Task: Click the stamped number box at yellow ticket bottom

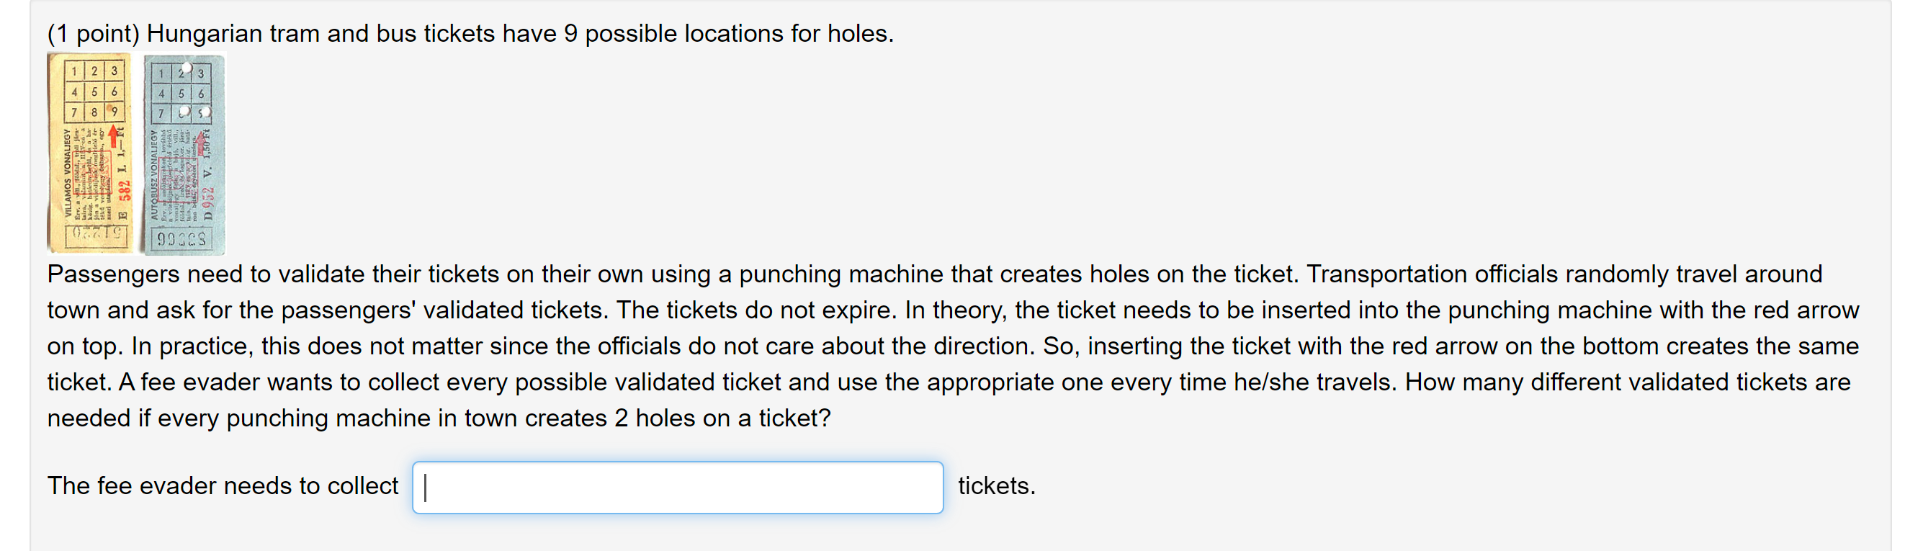Action: coord(97,236)
